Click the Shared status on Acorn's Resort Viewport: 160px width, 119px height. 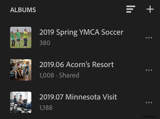[69, 75]
